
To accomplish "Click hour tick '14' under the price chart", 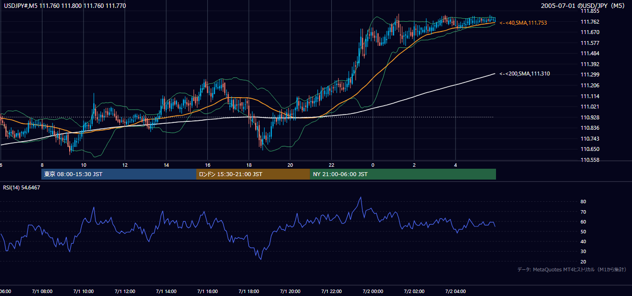I will click(166, 165).
